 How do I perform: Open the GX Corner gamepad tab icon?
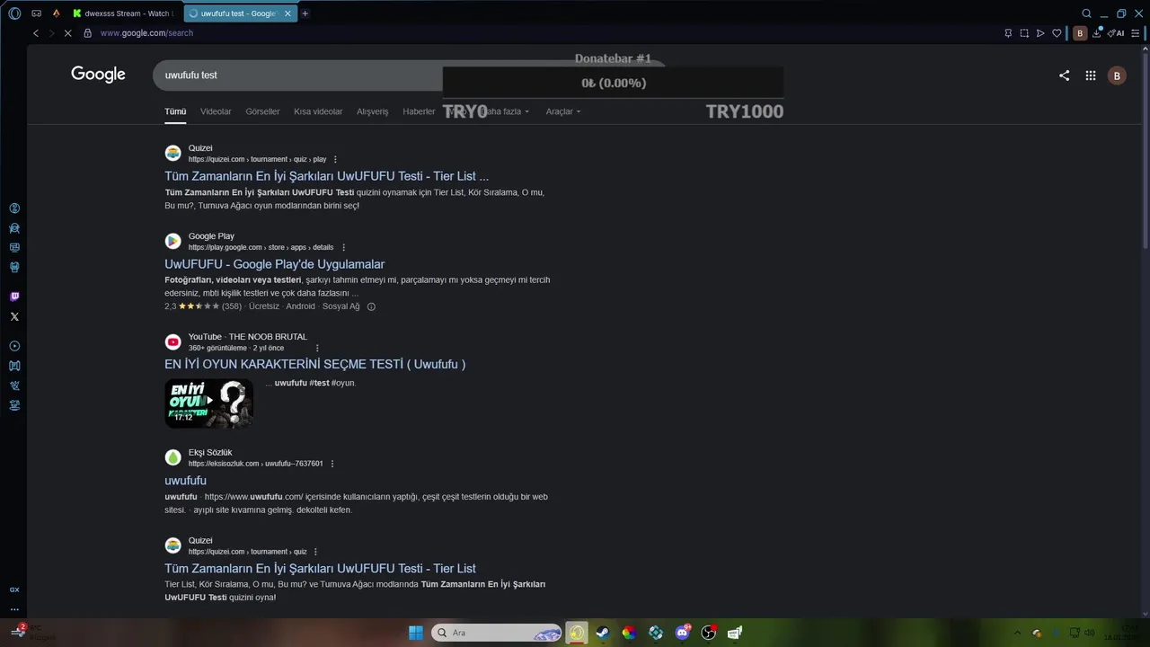36,13
